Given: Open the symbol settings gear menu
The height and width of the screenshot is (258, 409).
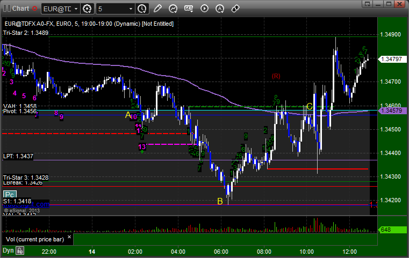Looking at the screenshot, I should point(87,9).
